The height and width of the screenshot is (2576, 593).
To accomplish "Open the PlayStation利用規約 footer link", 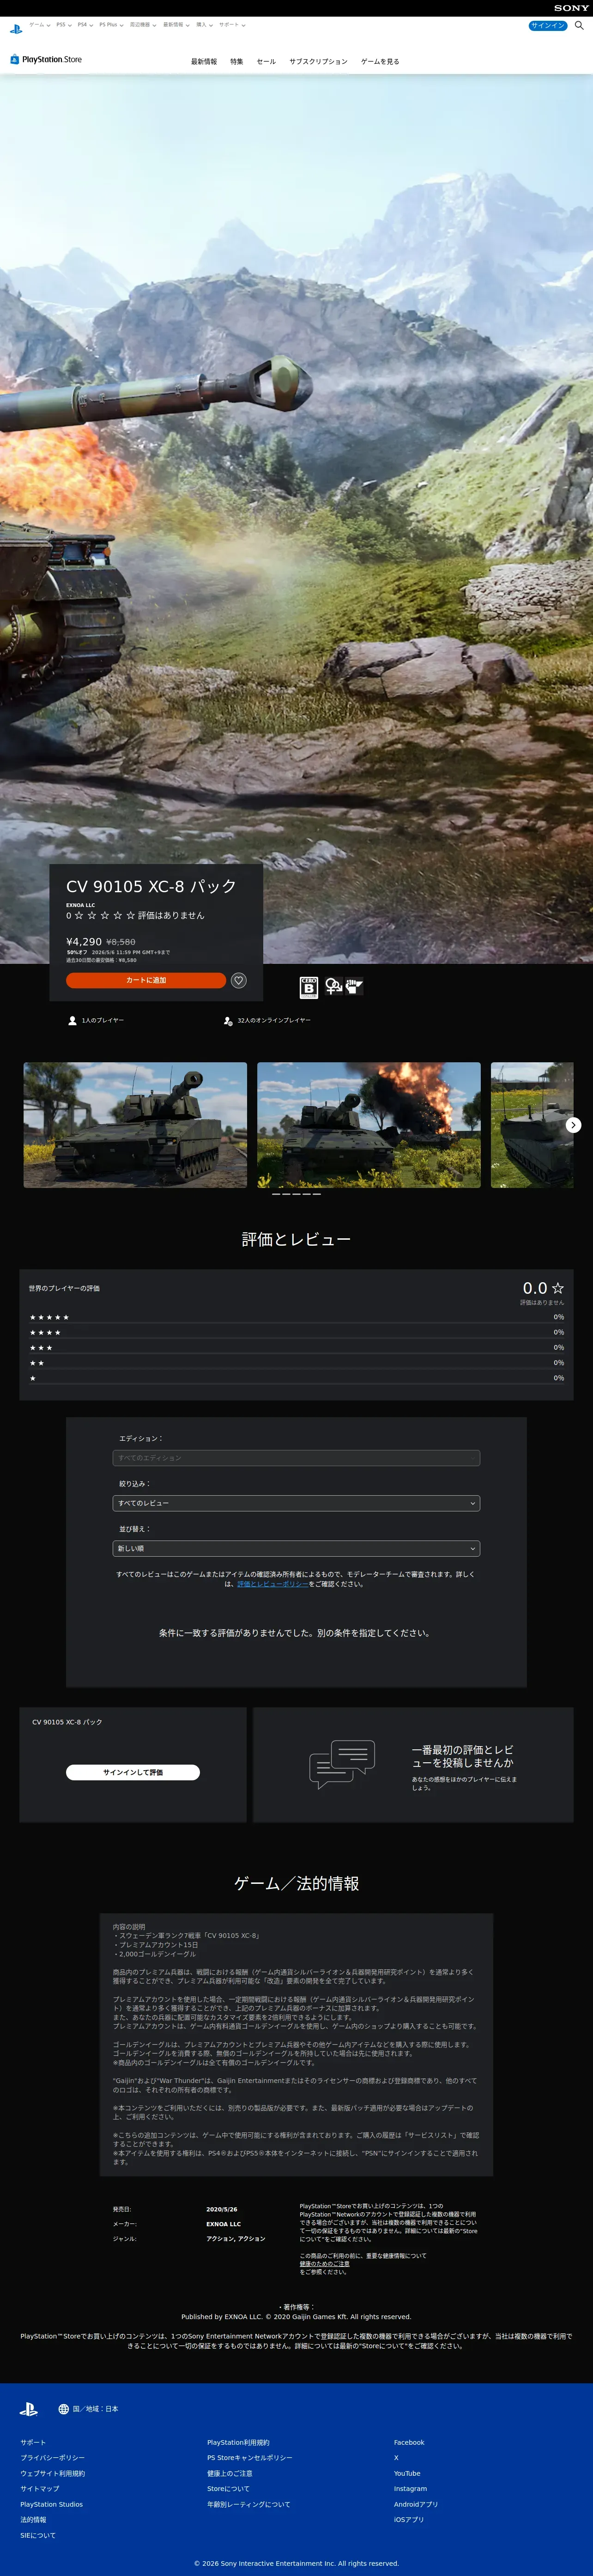I will coord(238,2443).
